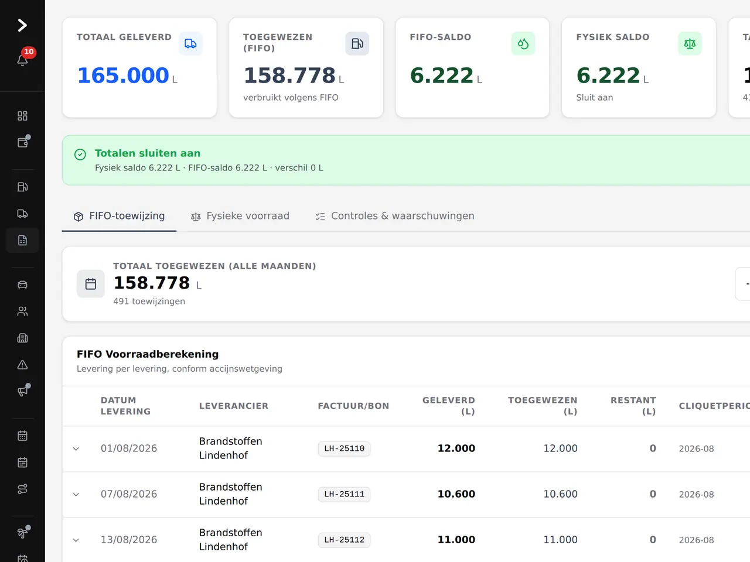Open notifications bell with 10 badge
The image size is (750, 562).
pos(22,60)
